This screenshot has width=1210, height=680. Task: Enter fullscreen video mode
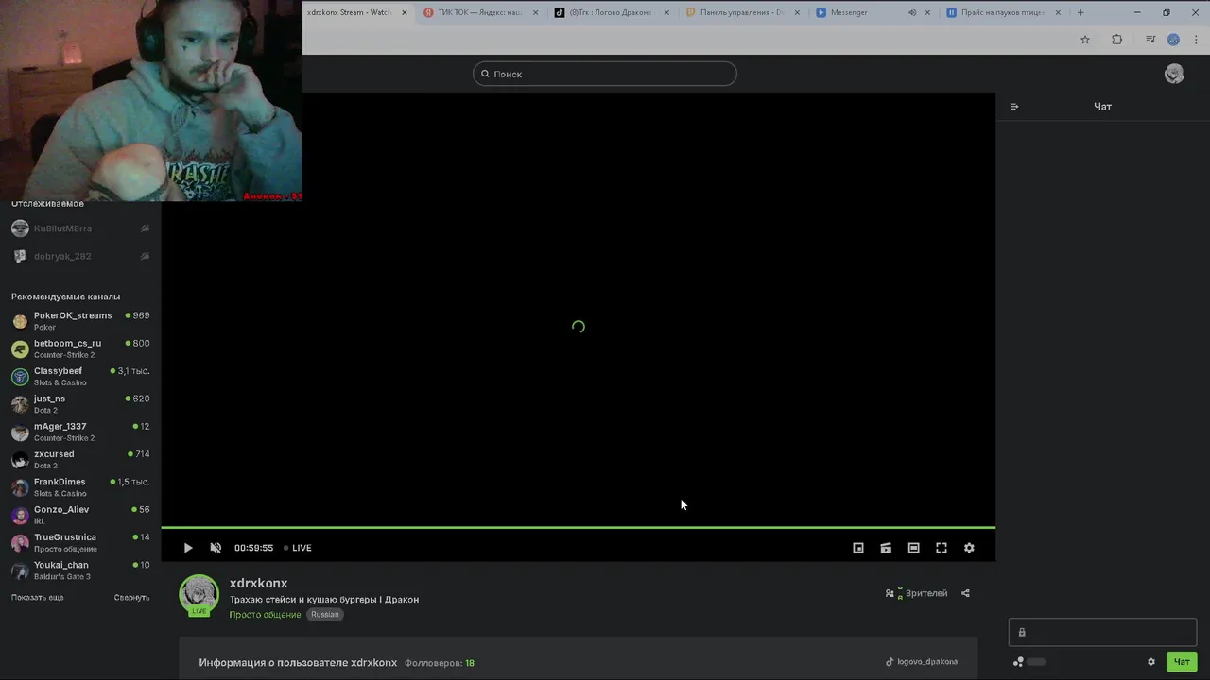942,548
